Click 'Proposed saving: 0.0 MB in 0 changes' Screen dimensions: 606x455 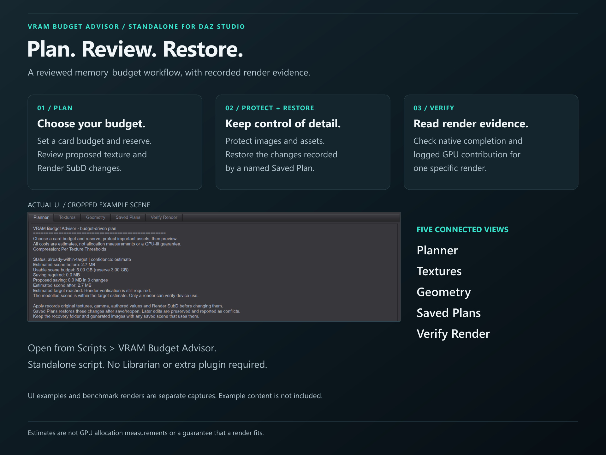point(70,280)
